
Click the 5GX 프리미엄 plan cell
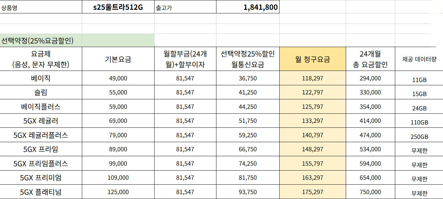pos(41,178)
